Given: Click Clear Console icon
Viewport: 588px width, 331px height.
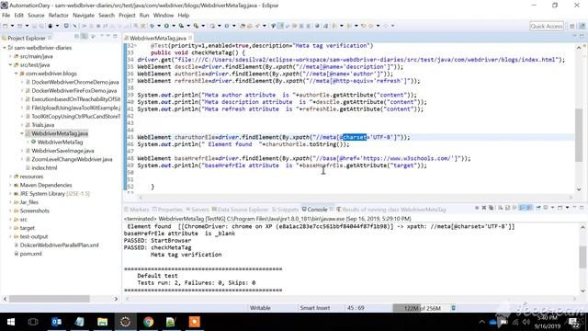Looking at the screenshot, I should 500,208.
